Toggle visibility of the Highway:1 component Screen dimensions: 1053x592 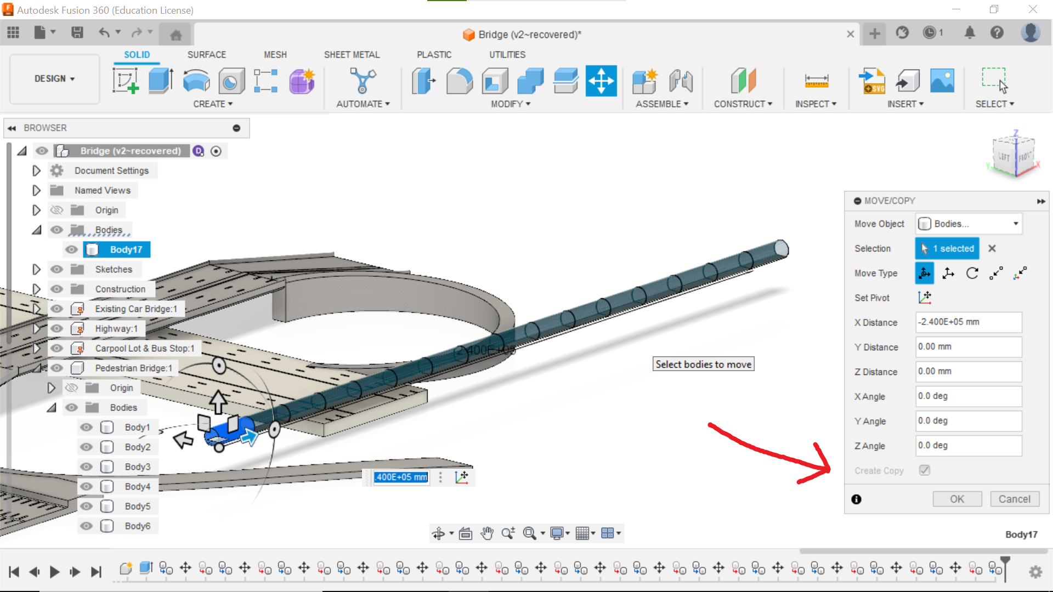tap(56, 328)
